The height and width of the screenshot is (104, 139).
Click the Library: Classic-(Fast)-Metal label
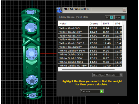point(74,17)
